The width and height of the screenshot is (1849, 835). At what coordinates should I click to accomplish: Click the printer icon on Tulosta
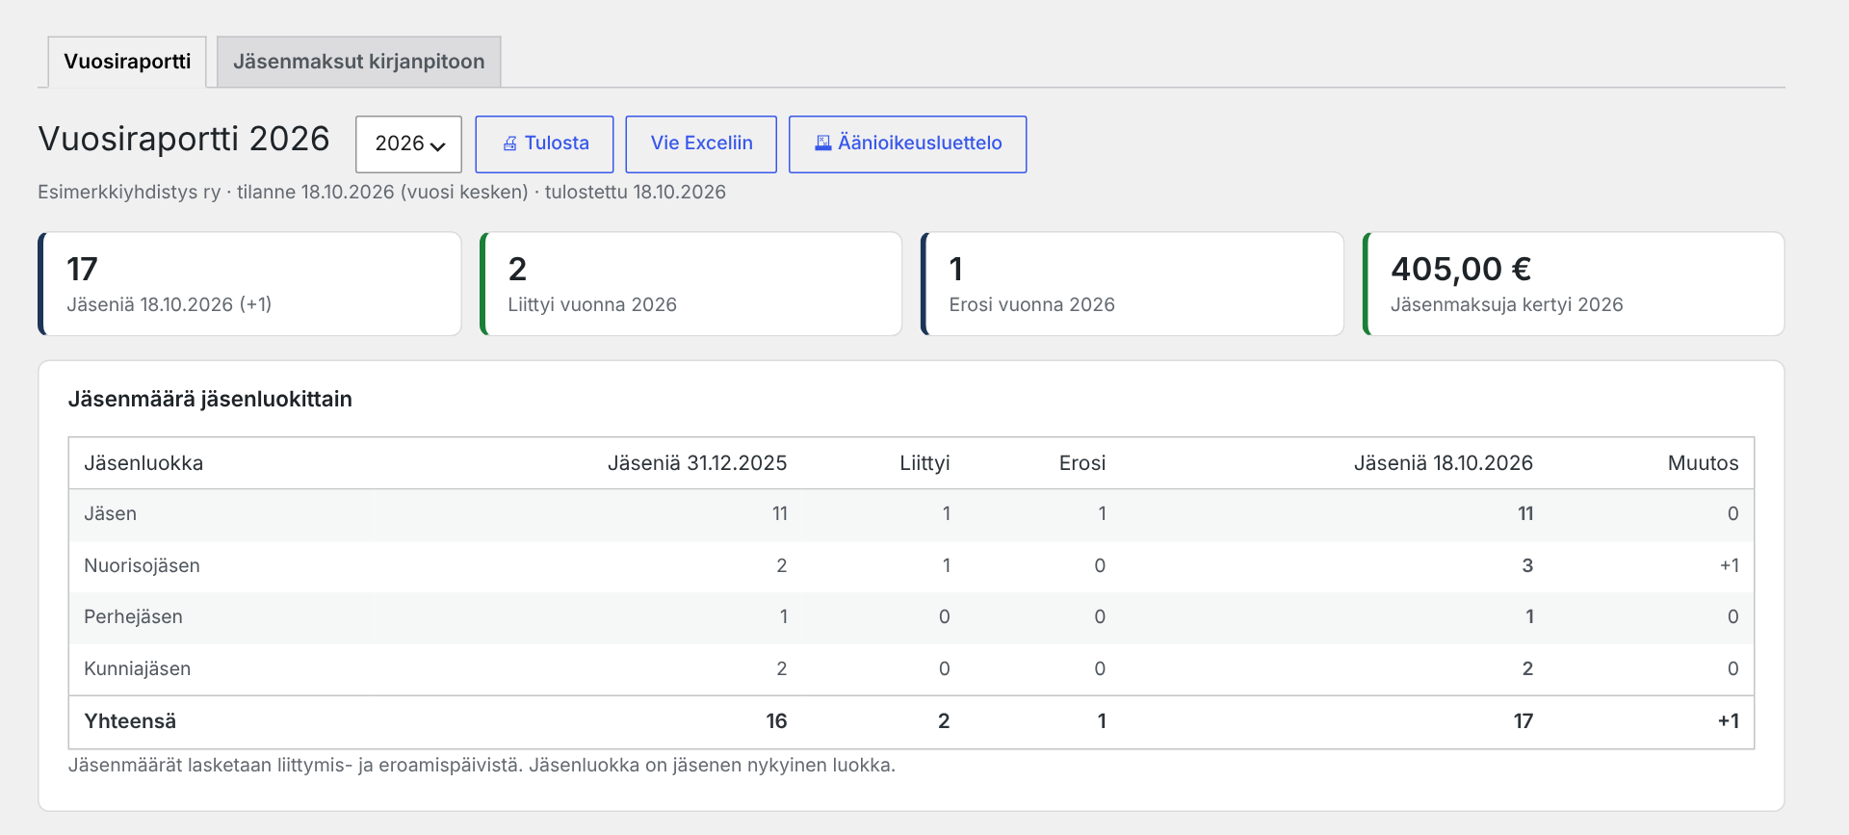(x=510, y=144)
